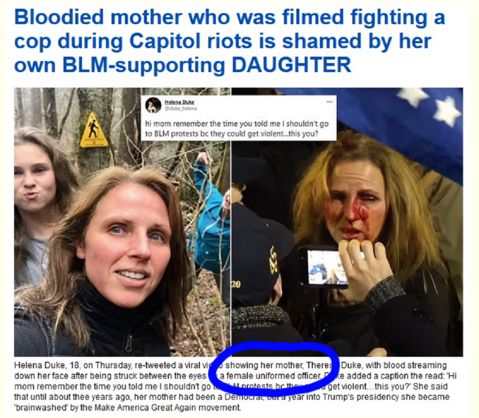
Task: Select the @duke_helena handle
Action: coord(181,108)
